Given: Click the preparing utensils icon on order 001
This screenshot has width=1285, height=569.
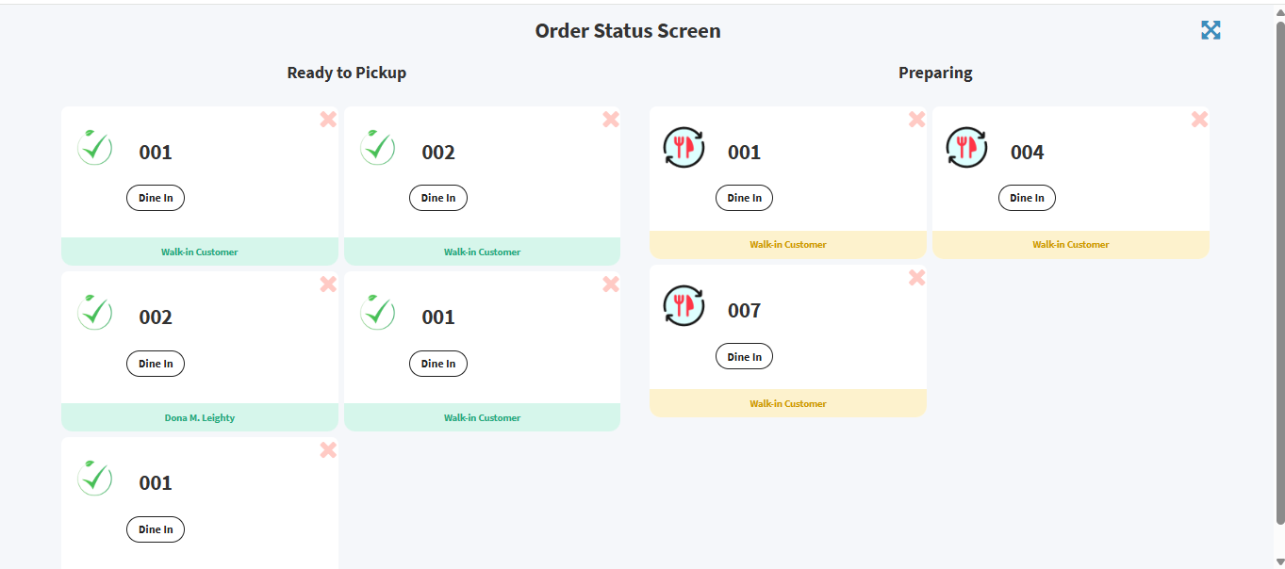Looking at the screenshot, I should [x=684, y=147].
